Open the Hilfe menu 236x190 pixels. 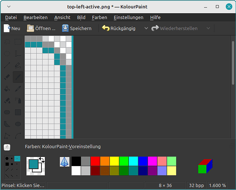coord(155,17)
